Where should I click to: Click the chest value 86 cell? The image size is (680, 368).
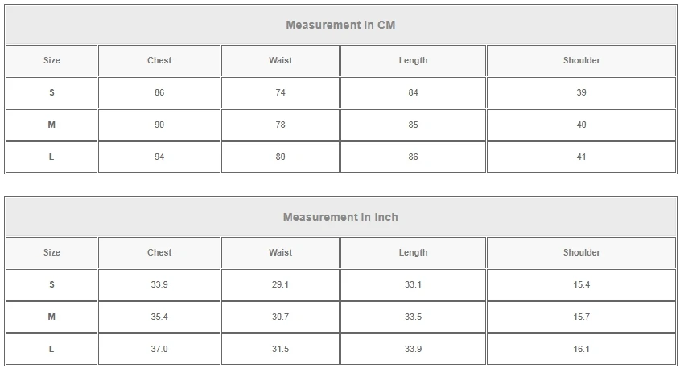159,92
